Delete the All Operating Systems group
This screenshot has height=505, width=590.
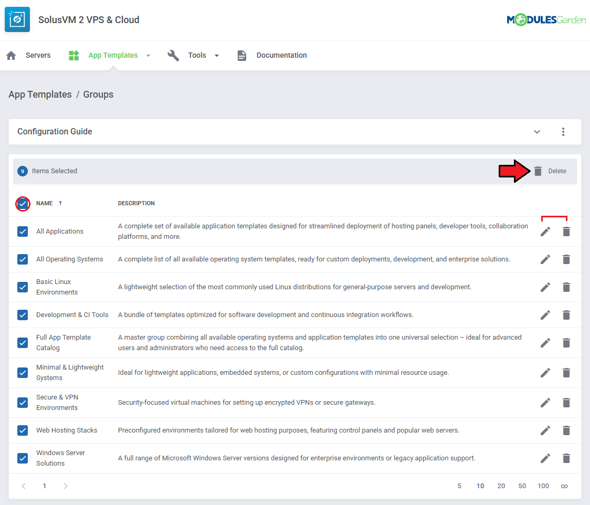[x=566, y=259]
